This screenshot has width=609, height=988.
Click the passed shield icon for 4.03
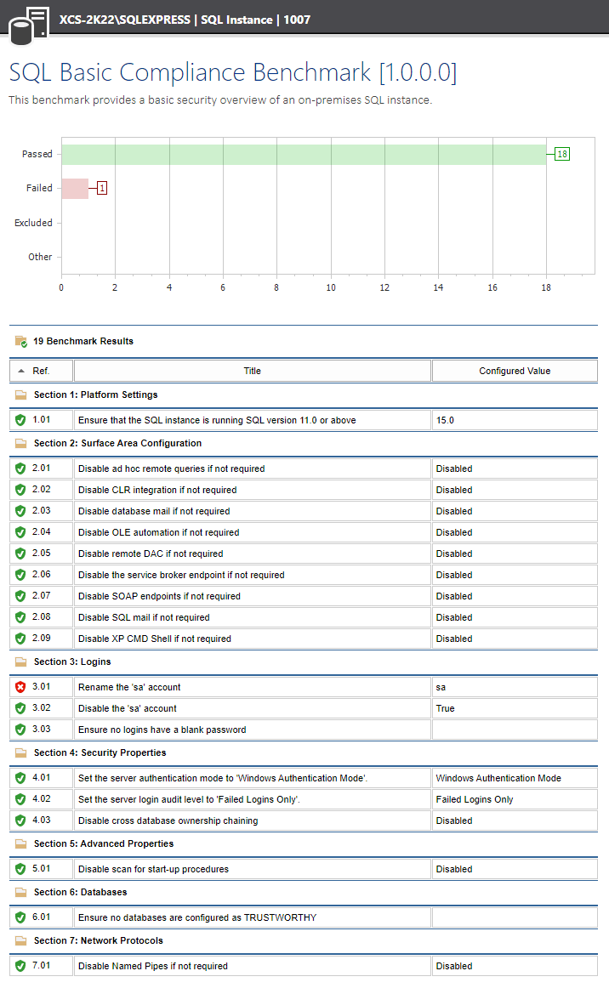[x=20, y=820]
